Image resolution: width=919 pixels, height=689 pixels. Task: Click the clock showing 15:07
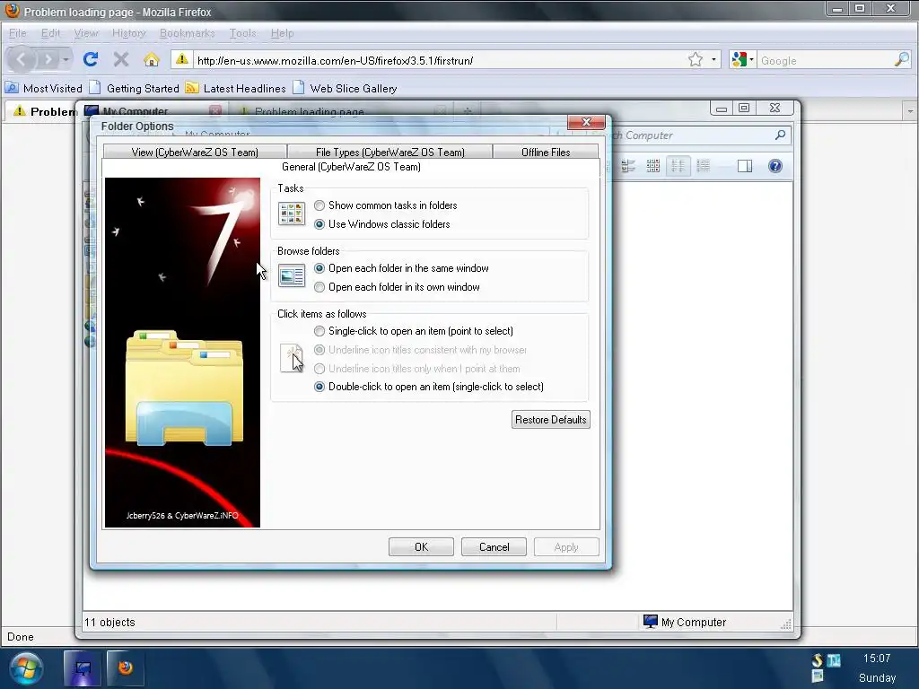point(877,658)
